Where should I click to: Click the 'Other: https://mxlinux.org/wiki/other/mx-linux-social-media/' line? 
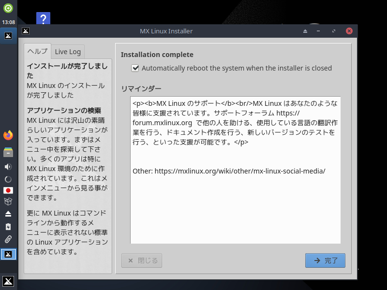(229, 171)
